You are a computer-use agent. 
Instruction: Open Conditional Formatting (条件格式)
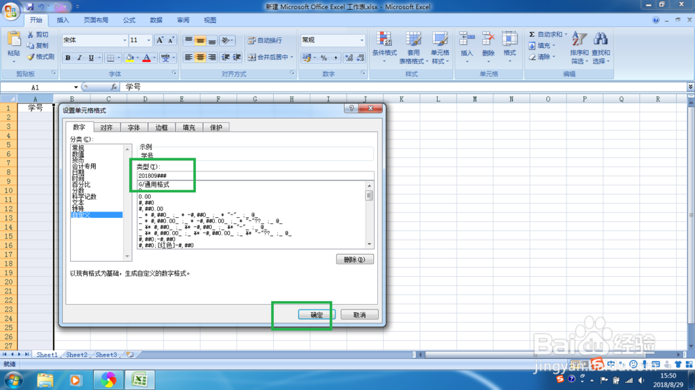[384, 47]
